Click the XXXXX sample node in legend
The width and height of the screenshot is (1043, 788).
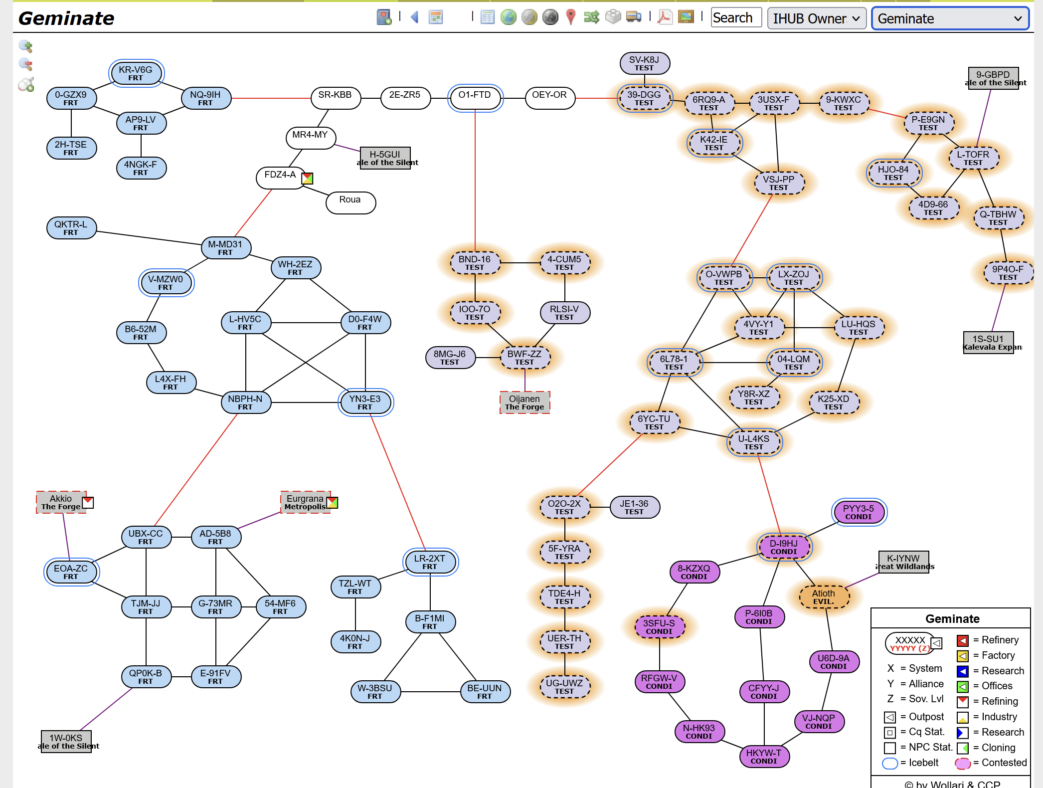tap(909, 644)
